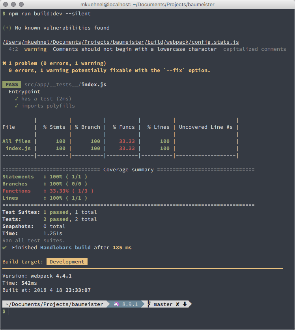Click the red 33.33 in index.js row

(127, 148)
